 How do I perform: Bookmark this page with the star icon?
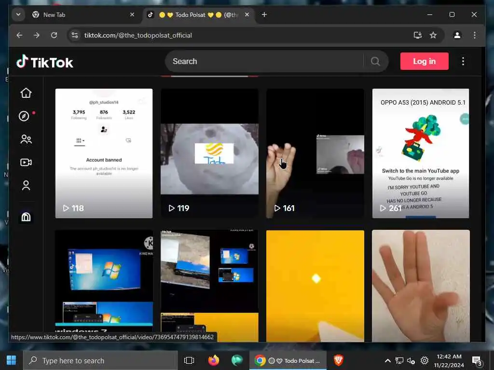tap(434, 35)
